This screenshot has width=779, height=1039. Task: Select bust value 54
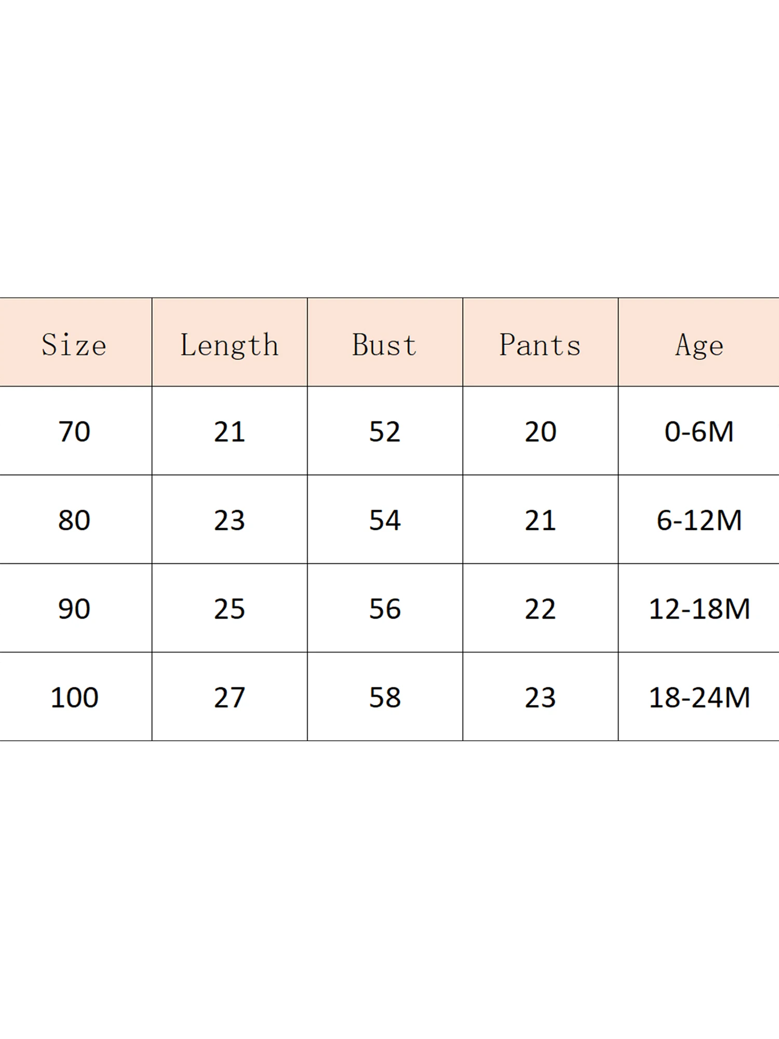[385, 520]
